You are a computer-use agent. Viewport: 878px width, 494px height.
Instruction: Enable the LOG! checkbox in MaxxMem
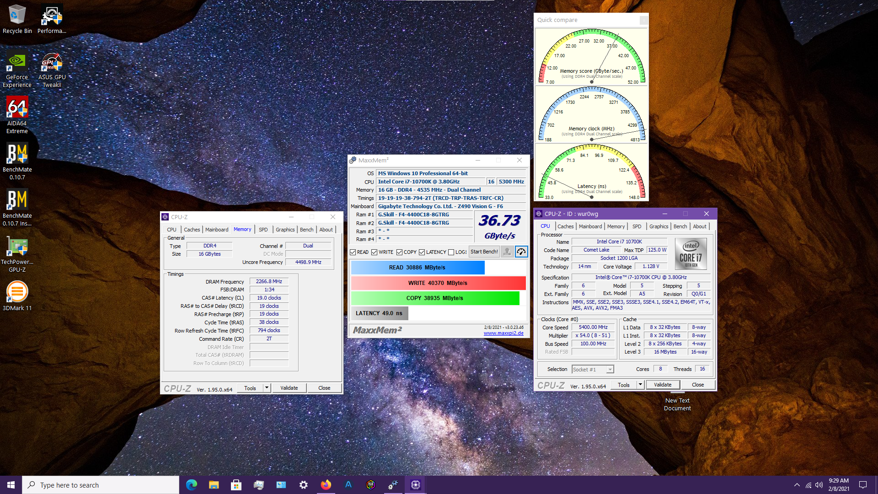click(451, 252)
